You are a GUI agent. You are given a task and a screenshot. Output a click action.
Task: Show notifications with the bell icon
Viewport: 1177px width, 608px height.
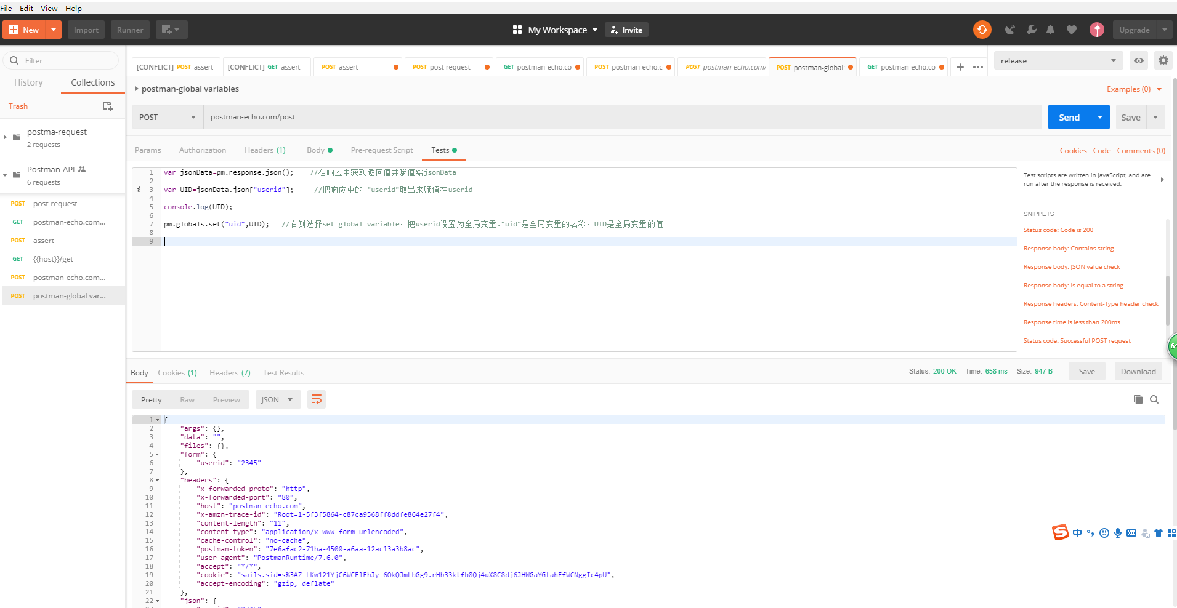click(x=1051, y=30)
